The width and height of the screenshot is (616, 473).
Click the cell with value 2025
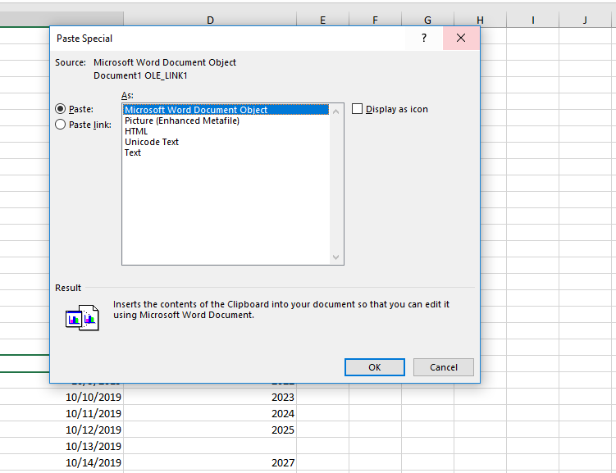tap(210, 430)
